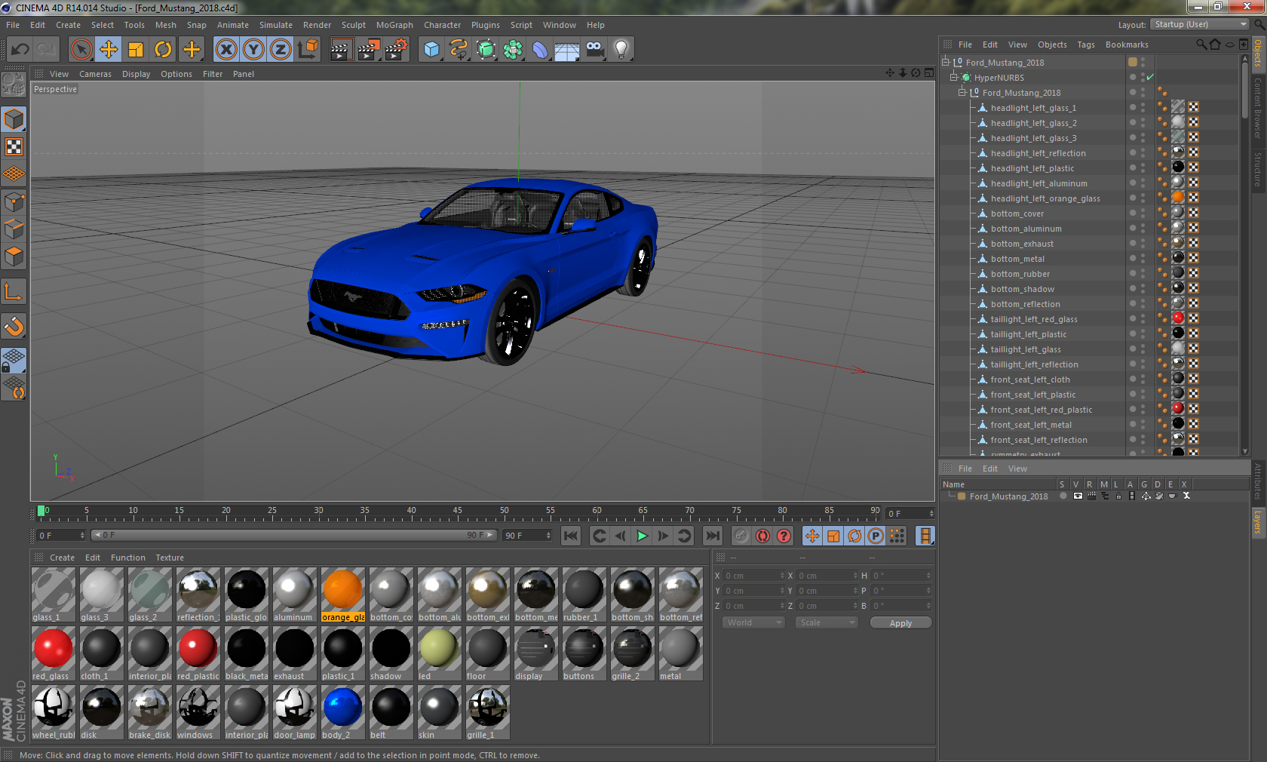Open the World coordinate dropdown
This screenshot has height=762, width=1267.
tap(753, 622)
